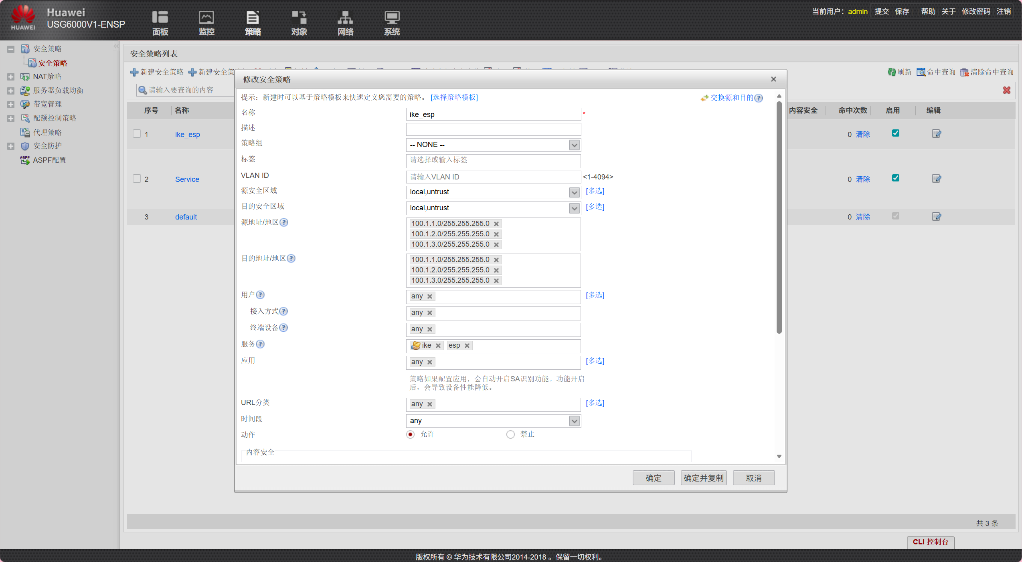Click the edit icon for ike_esp row
The width and height of the screenshot is (1022, 562).
coord(936,134)
